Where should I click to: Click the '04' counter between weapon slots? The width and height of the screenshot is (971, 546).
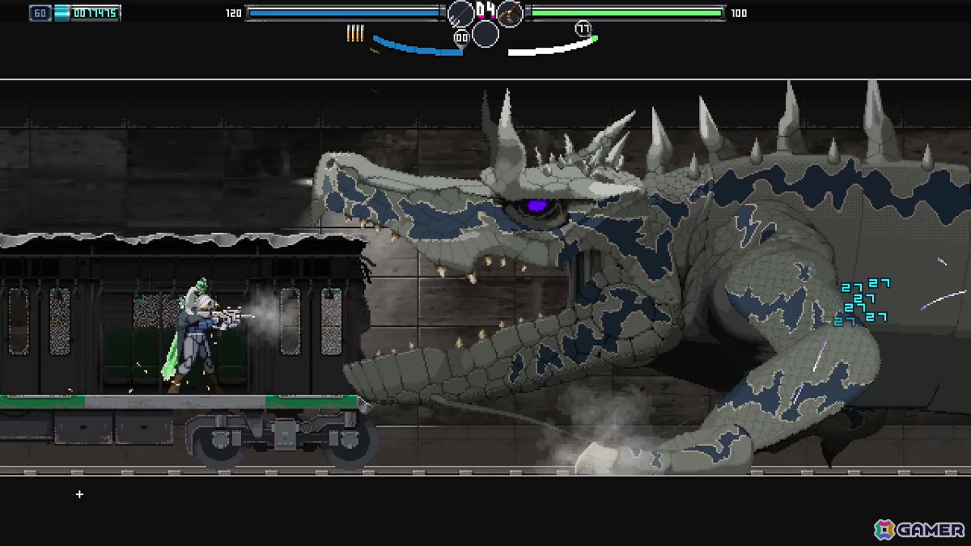[485, 9]
